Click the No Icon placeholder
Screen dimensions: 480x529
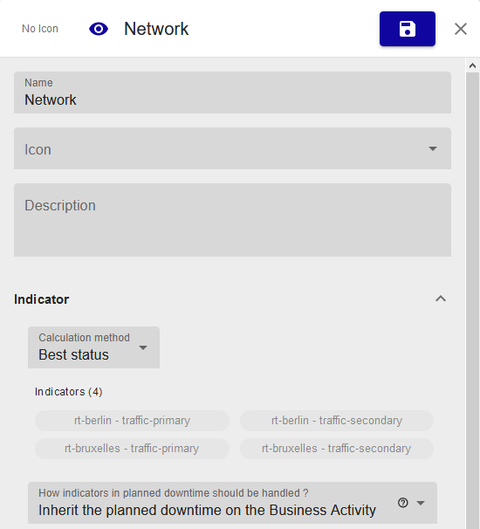(x=40, y=29)
